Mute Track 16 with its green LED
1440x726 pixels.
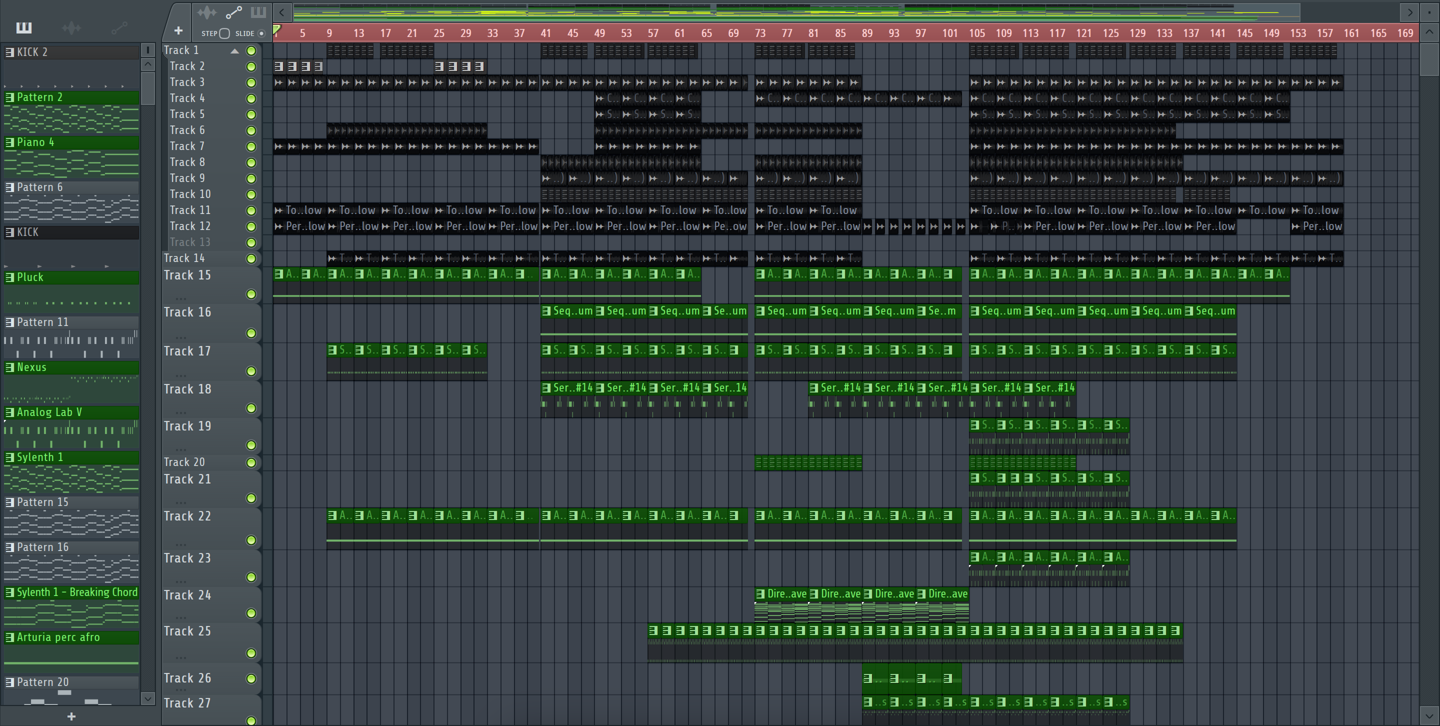pos(251,333)
